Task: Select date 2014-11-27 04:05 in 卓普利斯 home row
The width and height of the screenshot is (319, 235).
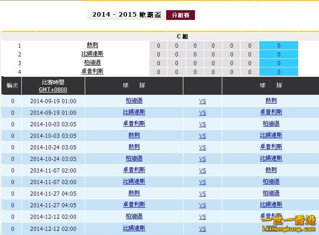Action: point(53,205)
